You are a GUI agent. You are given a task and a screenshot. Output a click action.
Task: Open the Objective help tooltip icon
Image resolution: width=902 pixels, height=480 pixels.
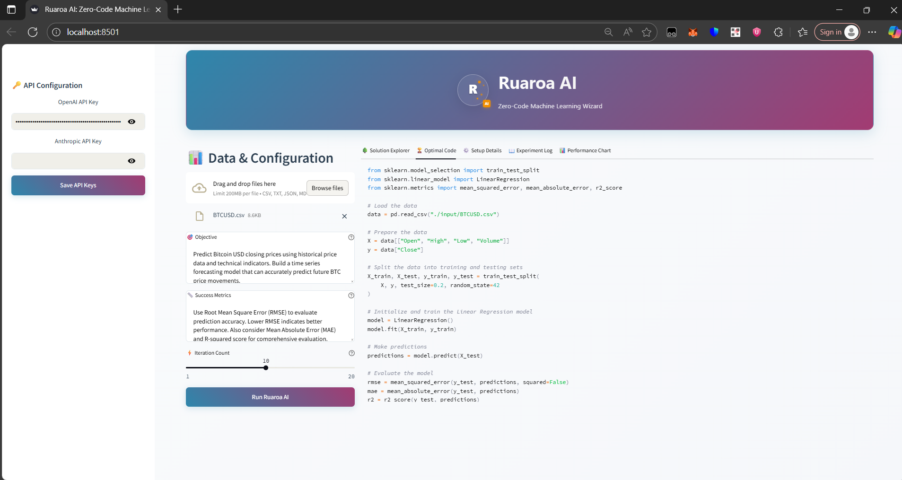point(351,237)
